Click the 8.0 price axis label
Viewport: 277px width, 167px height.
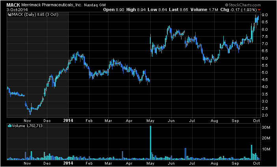point(265,29)
